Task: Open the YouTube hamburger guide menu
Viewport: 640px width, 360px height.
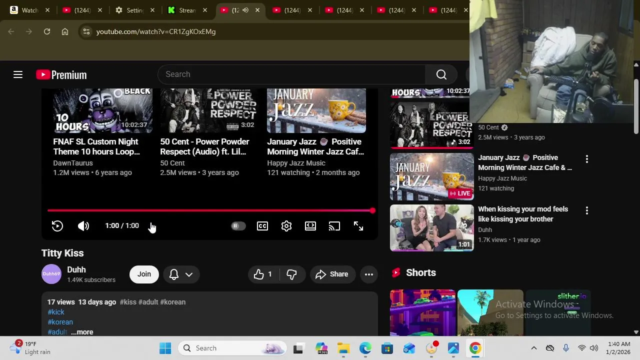Action: 18,74
